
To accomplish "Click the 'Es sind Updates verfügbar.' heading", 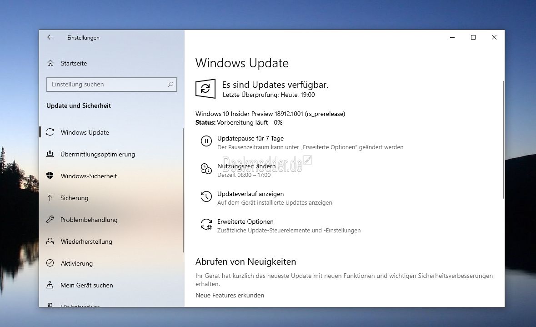I will [x=275, y=85].
